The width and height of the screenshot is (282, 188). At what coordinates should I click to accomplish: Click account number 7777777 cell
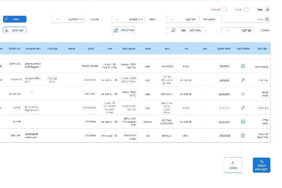click(x=224, y=66)
